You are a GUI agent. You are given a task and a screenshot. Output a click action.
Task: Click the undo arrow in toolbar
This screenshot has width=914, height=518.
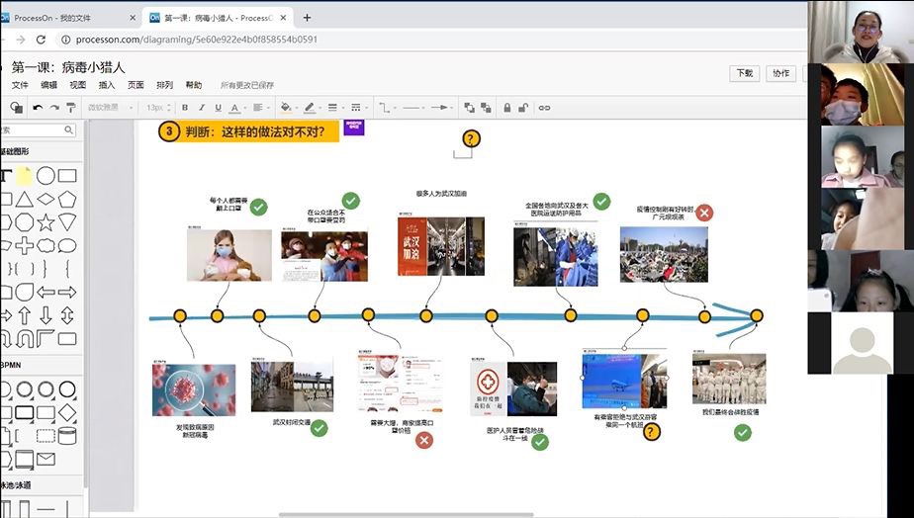coord(38,107)
